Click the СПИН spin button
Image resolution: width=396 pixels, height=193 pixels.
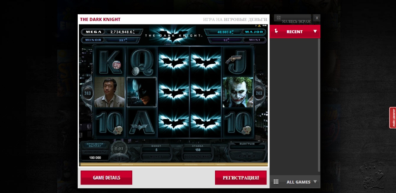click(x=248, y=156)
